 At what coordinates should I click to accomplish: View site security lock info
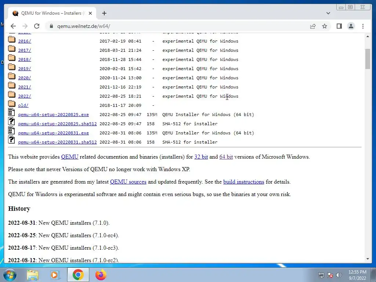point(51,26)
